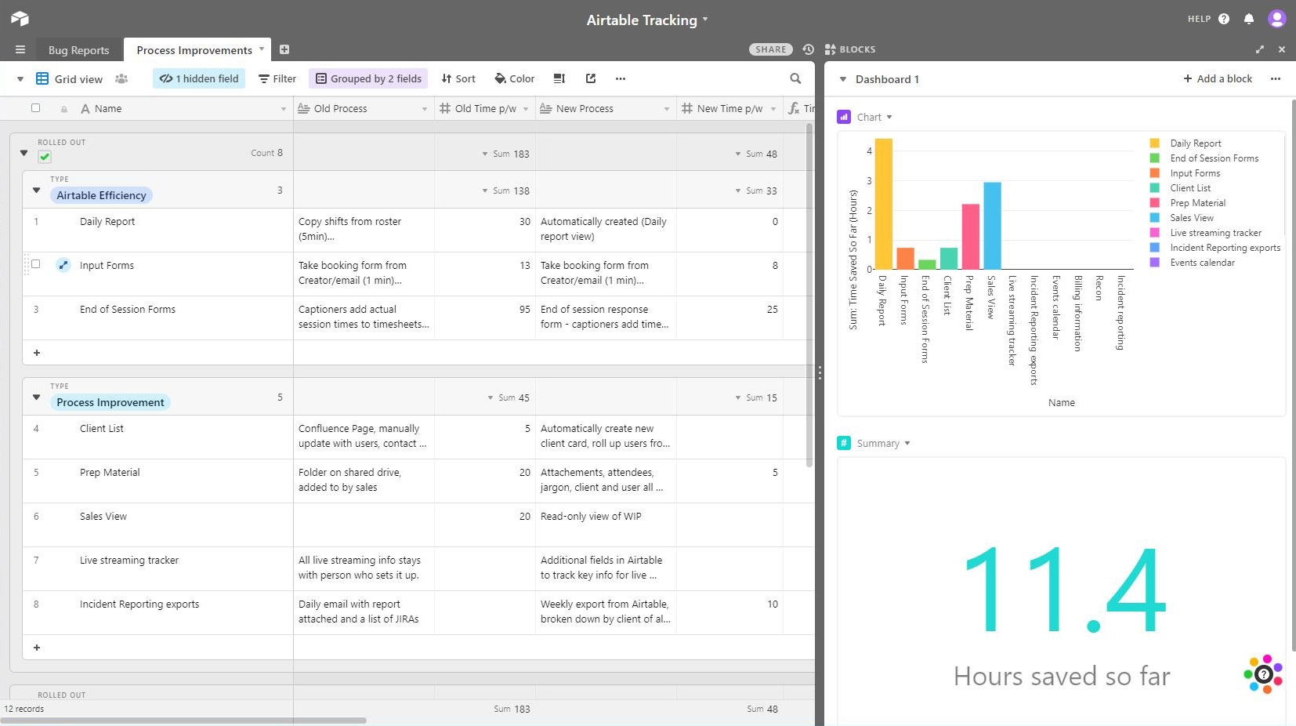1296x726 pixels.
Task: Open the Old Process column dropdown
Action: coord(425,109)
